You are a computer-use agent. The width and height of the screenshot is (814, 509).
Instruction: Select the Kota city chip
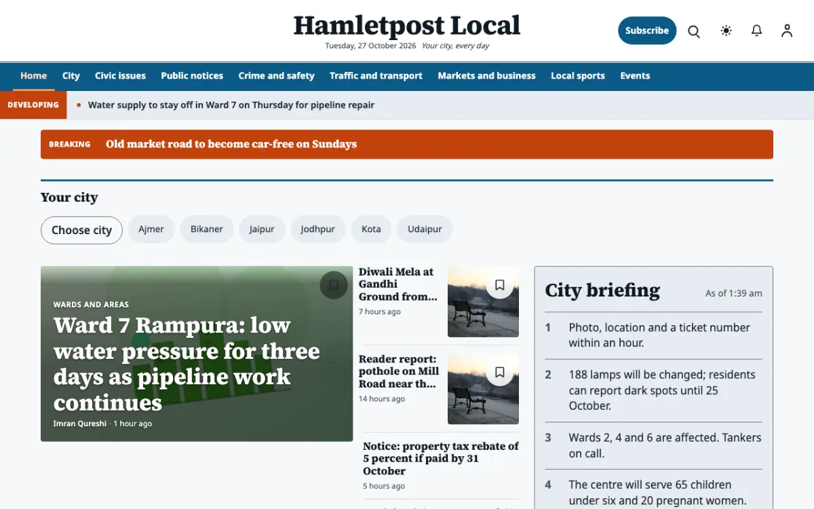coord(371,229)
